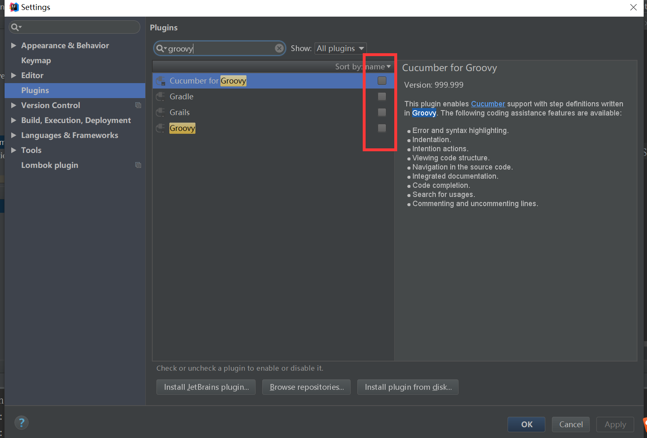Click Browse repositories button
The height and width of the screenshot is (438, 647).
coord(307,387)
